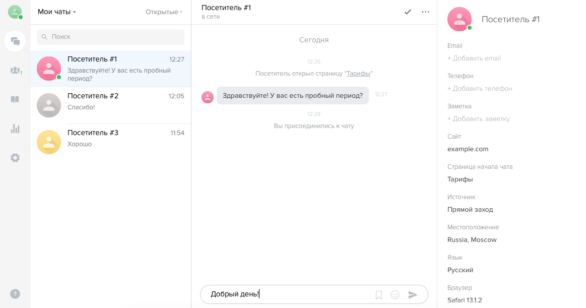
Task: Click the 'Поиск' search field
Action: tap(110, 37)
